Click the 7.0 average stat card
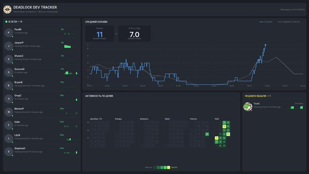Image resolution: width=309 pixels, height=174 pixels. 135,34
